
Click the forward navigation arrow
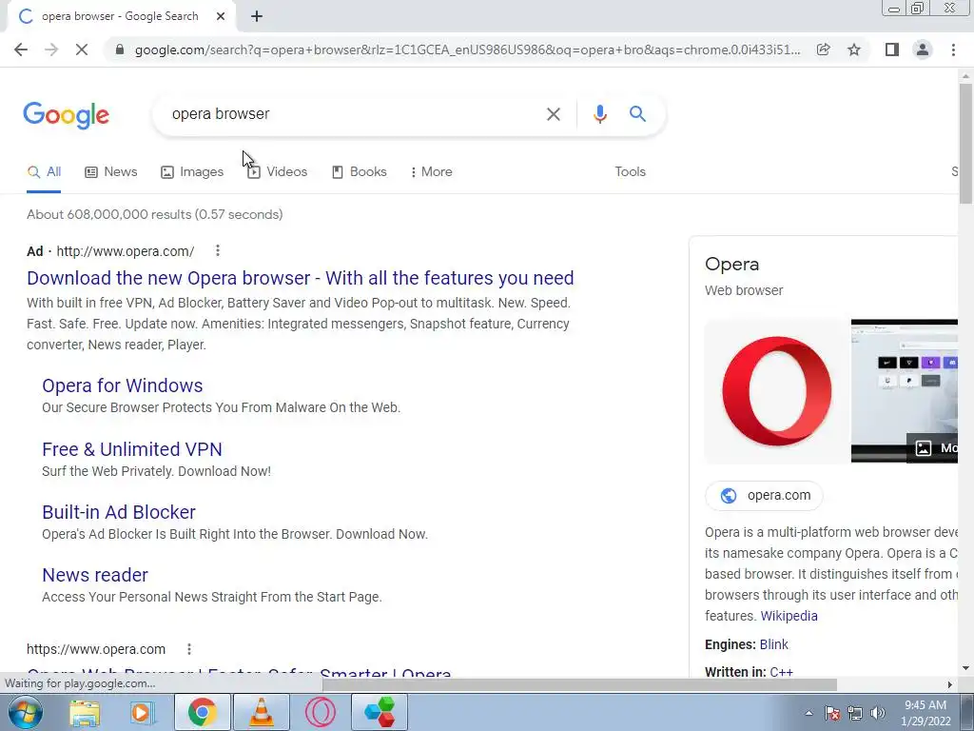click(x=51, y=49)
